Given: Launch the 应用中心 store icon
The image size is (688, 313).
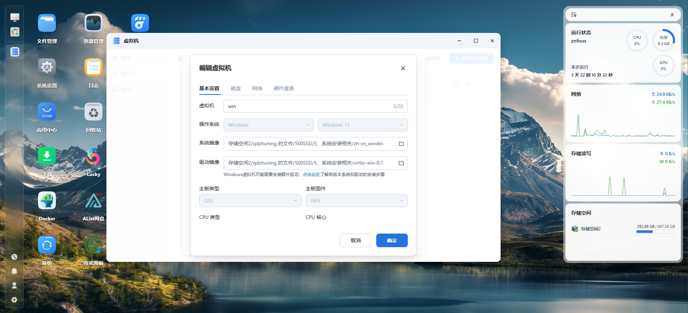Looking at the screenshot, I should (47, 112).
